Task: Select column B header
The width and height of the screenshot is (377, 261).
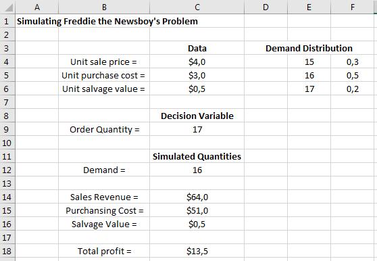Action: [104, 7]
